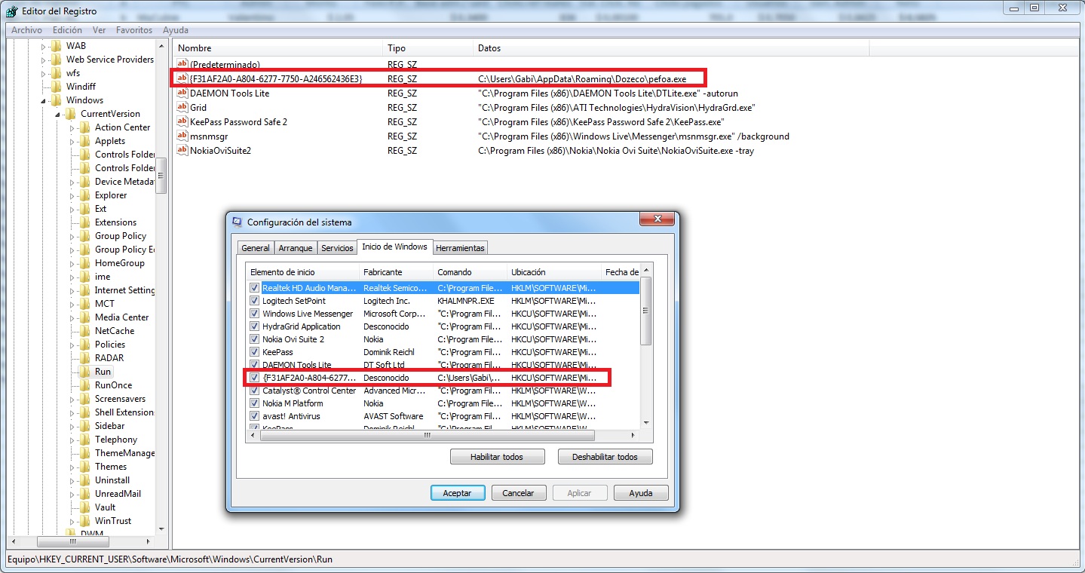Click the RunOnce folder icon

click(84, 385)
